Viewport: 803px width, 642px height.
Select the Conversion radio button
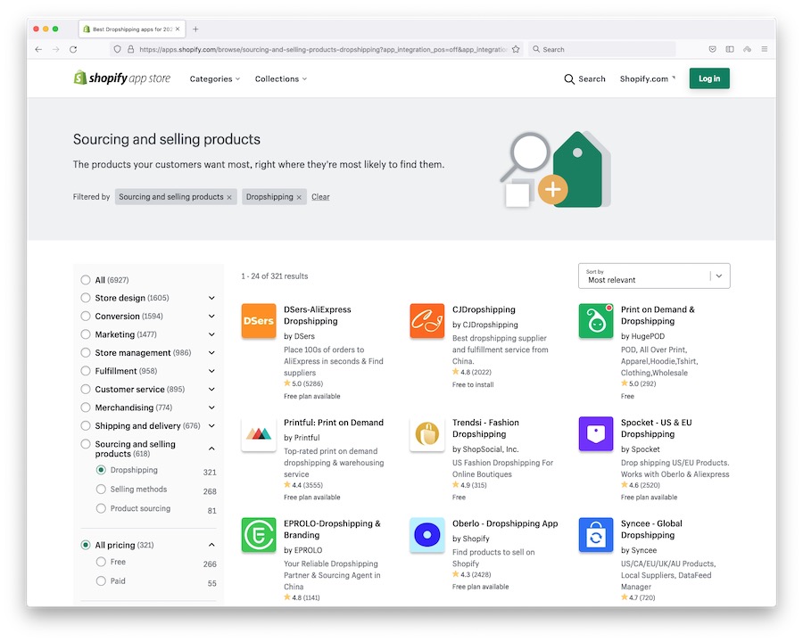pos(86,316)
